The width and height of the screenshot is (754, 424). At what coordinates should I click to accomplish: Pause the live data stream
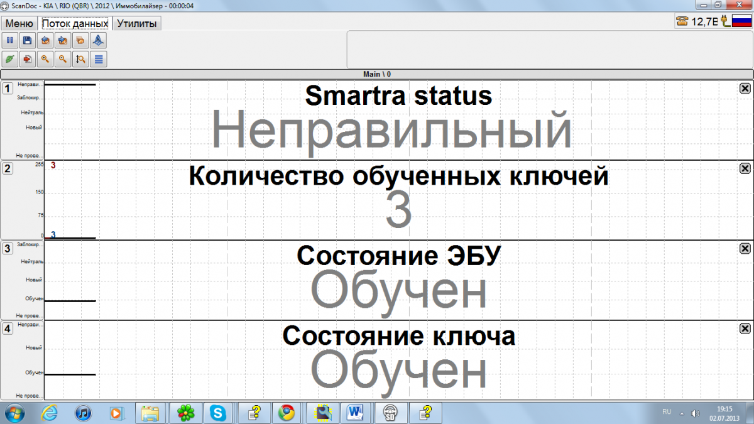[x=10, y=41]
